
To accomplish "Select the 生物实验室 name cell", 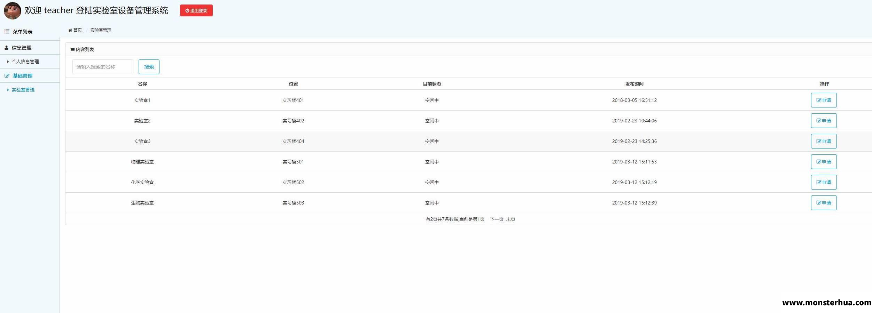I will click(142, 203).
